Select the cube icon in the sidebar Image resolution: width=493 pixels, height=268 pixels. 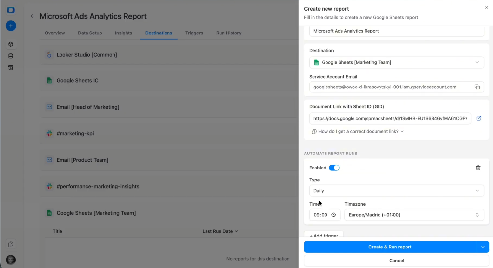11,44
